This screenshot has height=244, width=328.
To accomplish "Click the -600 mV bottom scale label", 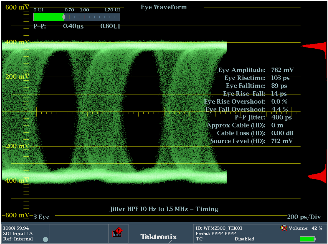I will (16, 215).
